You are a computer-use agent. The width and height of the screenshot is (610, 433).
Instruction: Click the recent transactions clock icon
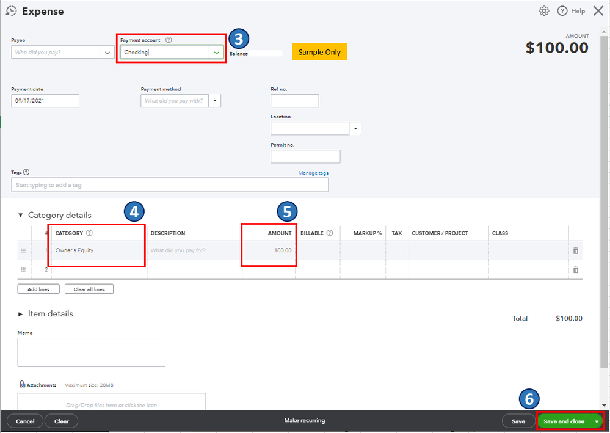coord(11,11)
